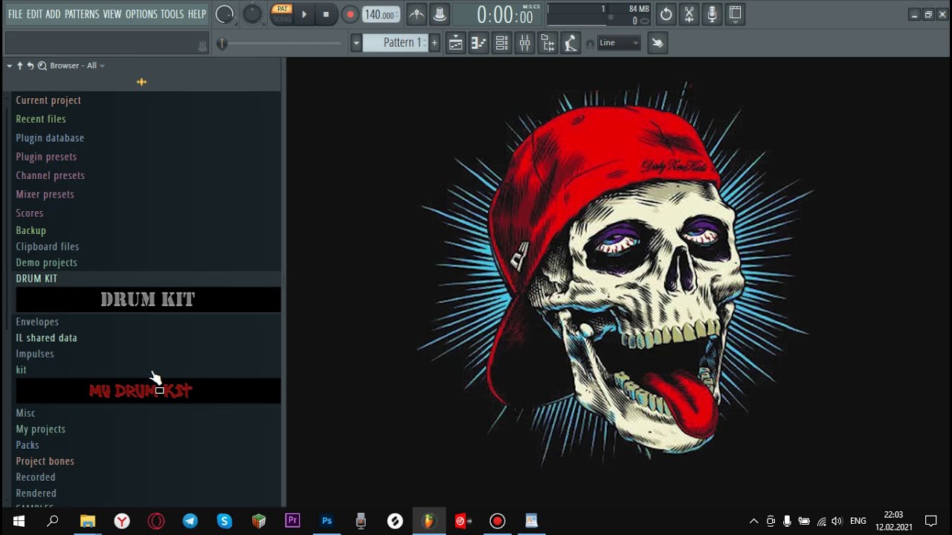Open the OPTIONS menu
Viewport: 952px width, 535px height.
(x=141, y=14)
